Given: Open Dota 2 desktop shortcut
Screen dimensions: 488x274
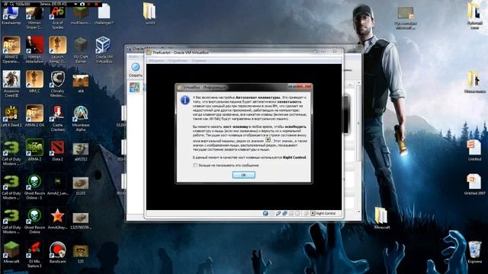Looking at the screenshot, I should coord(58,150).
